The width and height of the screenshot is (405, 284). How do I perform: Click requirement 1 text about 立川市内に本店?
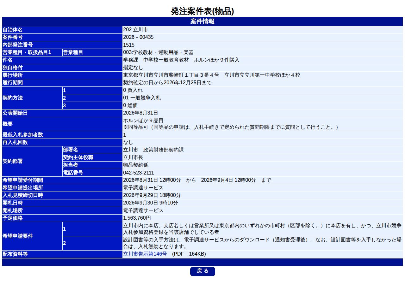coord(263,229)
